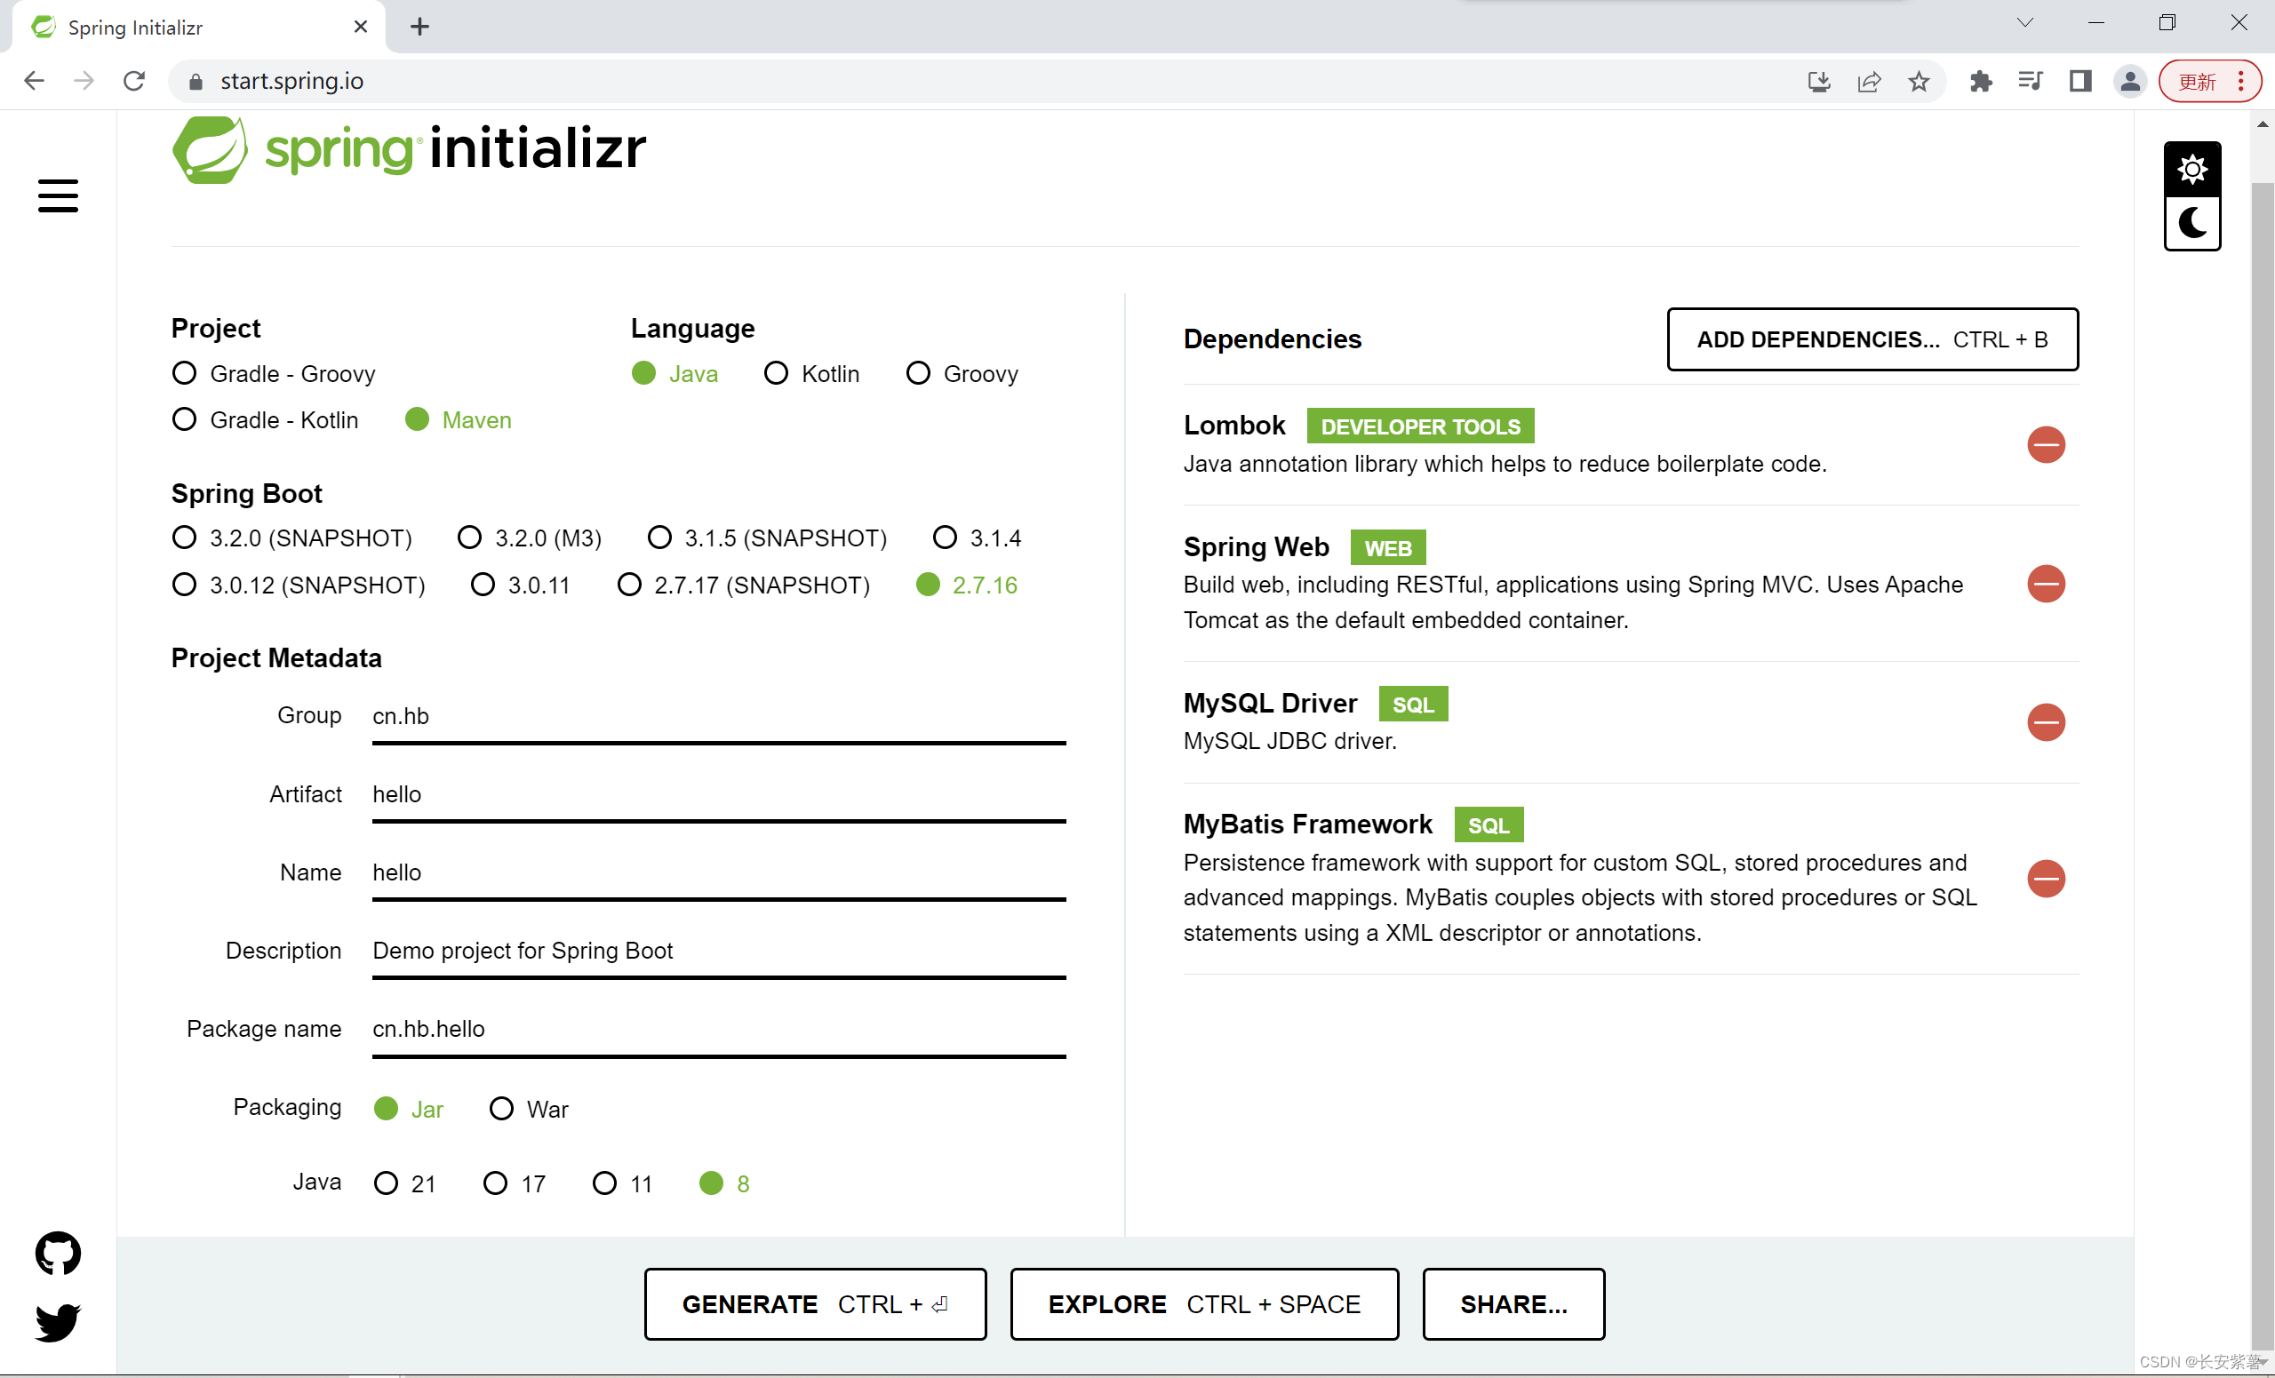Select Maven project type
2275x1378 pixels.
(x=458, y=419)
